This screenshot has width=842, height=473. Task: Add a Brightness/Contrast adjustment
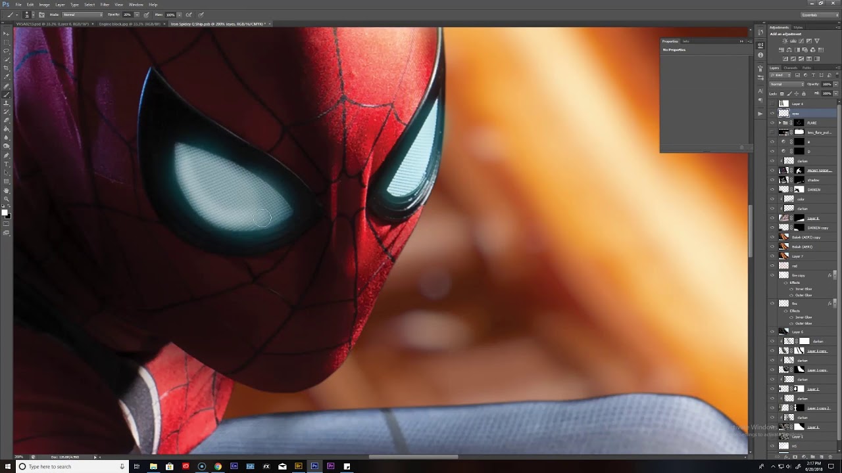(x=785, y=41)
